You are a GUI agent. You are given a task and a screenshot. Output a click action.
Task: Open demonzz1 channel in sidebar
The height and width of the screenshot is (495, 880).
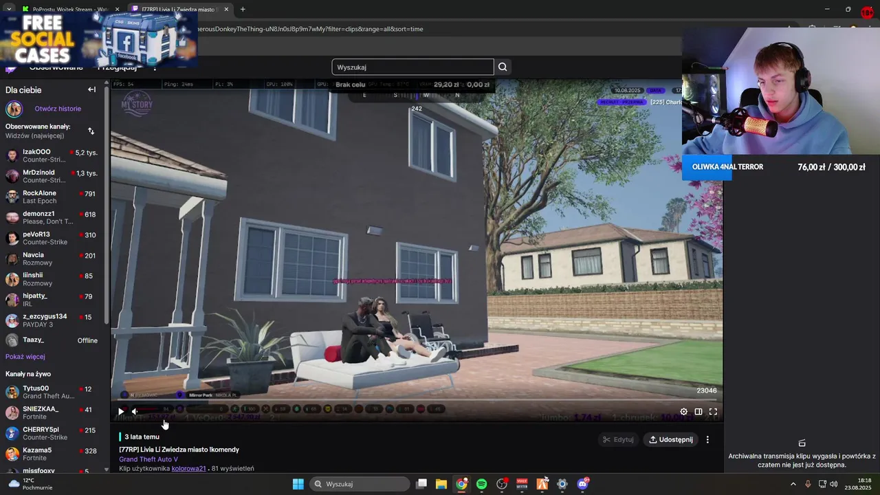coord(52,217)
